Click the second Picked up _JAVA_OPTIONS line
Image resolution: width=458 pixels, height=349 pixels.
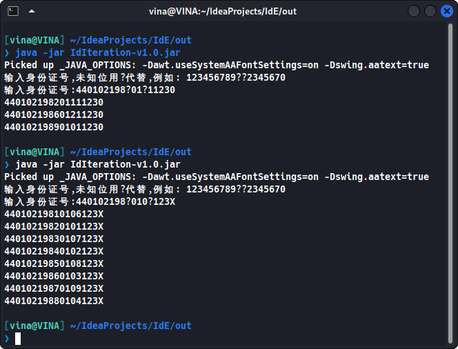[x=217, y=177]
